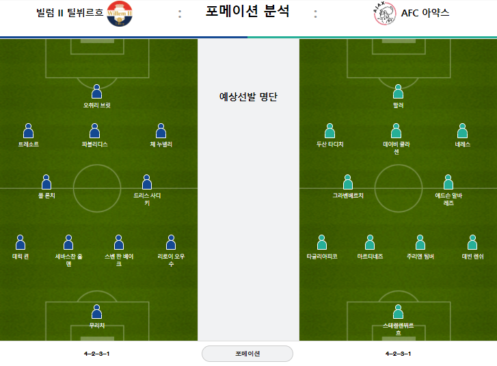Click the 트레소르 winger player icon
Image resolution: width=497 pixels, height=366 pixels.
tap(28, 131)
